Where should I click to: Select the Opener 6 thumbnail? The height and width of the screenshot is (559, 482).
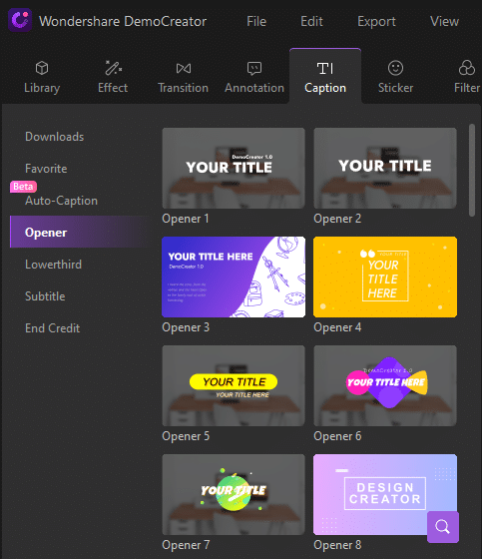385,385
